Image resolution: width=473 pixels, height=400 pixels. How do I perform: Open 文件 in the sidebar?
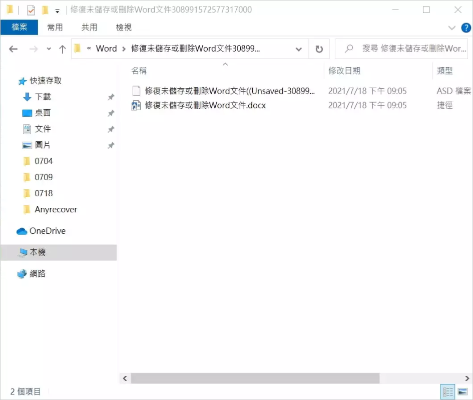(x=43, y=129)
